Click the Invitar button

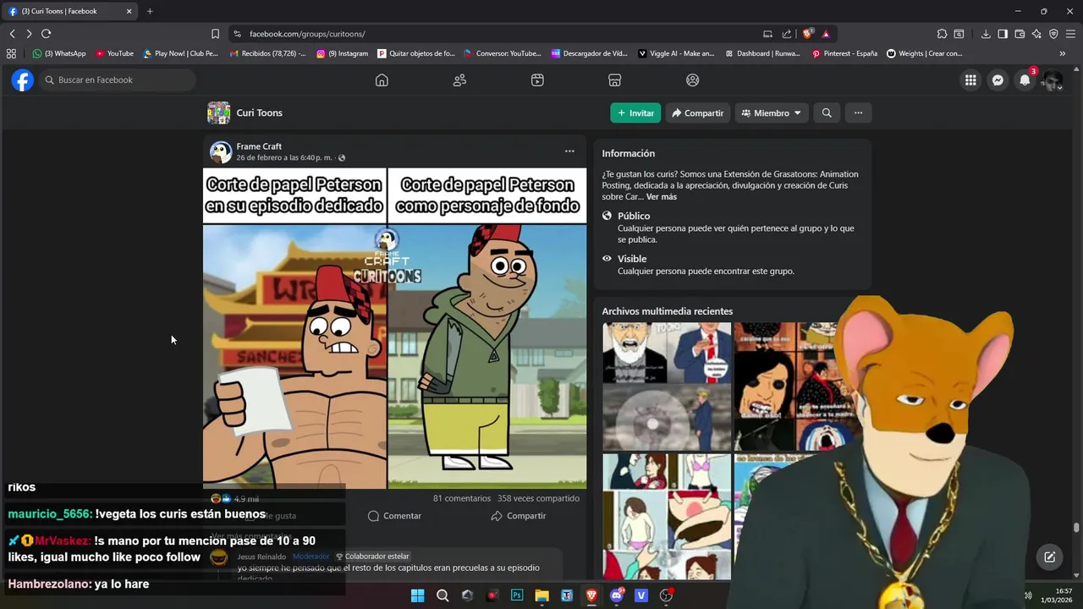635,112
